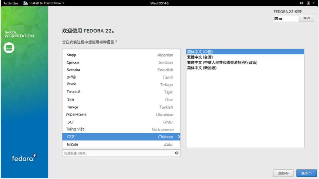The image size is (319, 179).
Task: Select the Telugu language row
Action: click(121, 85)
